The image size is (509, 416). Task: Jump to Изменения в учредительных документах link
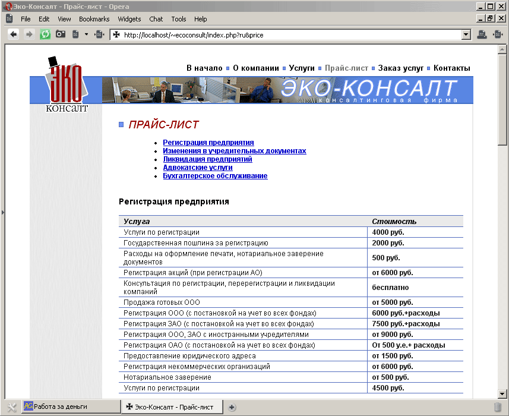click(x=235, y=151)
